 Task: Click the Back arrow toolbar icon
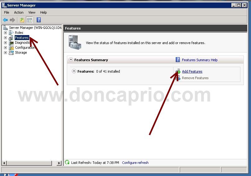[x=5, y=20]
